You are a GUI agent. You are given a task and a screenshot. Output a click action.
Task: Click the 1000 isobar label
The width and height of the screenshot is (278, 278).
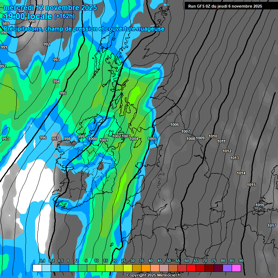[x=93, y=139]
